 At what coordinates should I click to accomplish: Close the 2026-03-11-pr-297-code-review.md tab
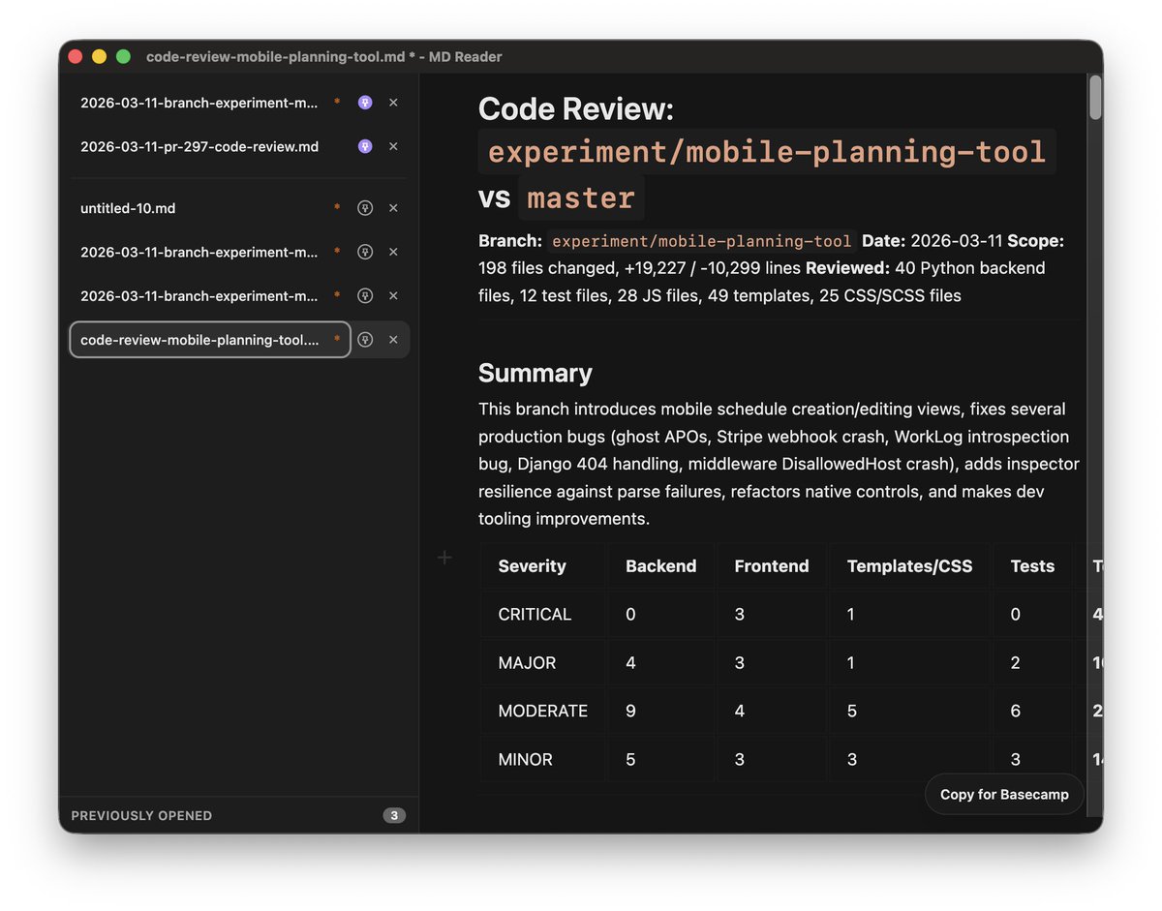tap(393, 147)
